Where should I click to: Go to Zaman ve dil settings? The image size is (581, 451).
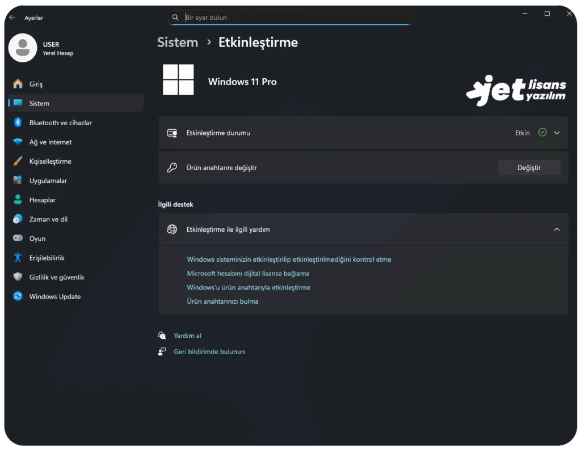(x=48, y=219)
